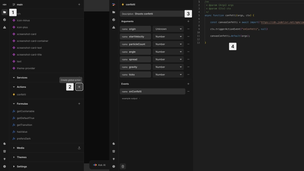The height and width of the screenshot is (171, 304).
Task: Collapse the Services section
Action: click(14, 78)
